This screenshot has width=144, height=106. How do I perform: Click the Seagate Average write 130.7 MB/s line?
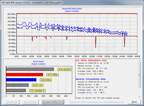pyautogui.click(x=91, y=93)
